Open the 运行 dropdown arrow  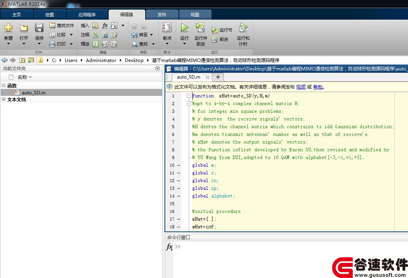click(x=185, y=44)
